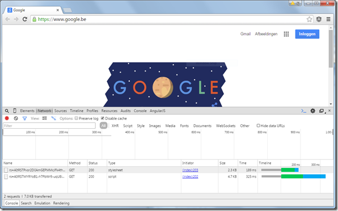Stop recording network log with red button
The image size is (338, 211).
[x=7, y=119]
